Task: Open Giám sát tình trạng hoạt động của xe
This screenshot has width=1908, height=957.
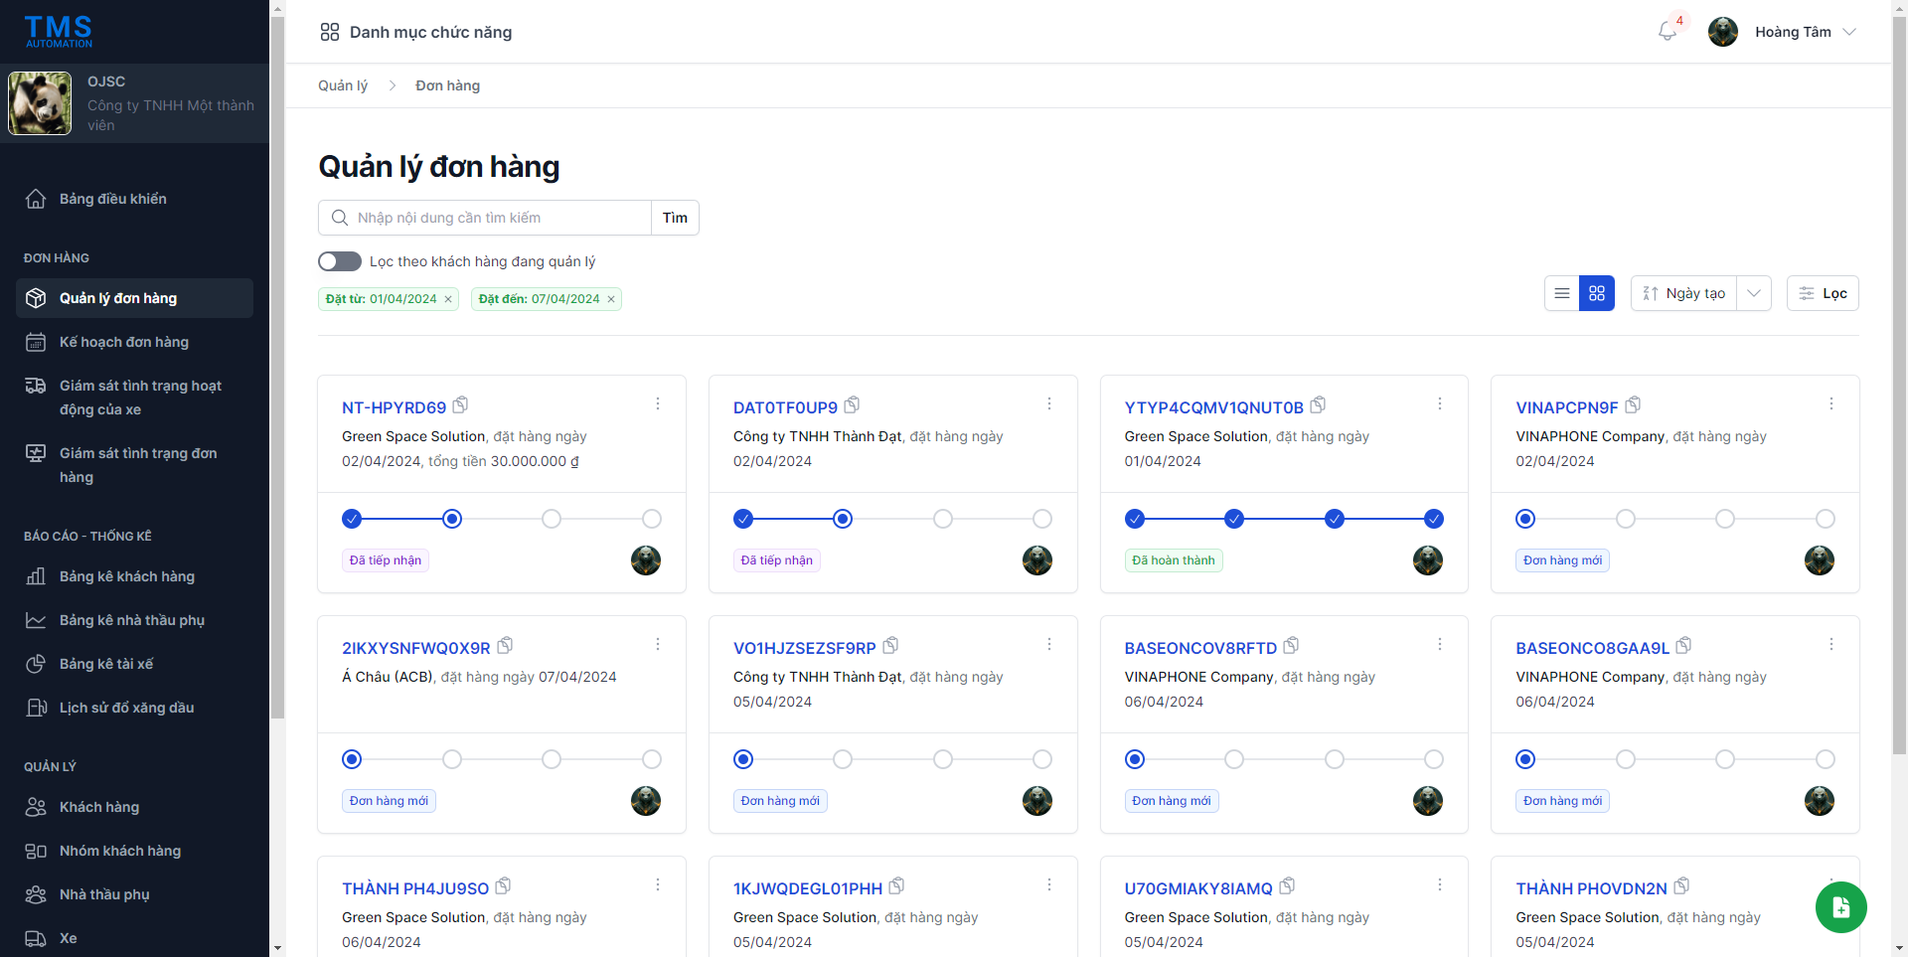Action: tap(134, 398)
